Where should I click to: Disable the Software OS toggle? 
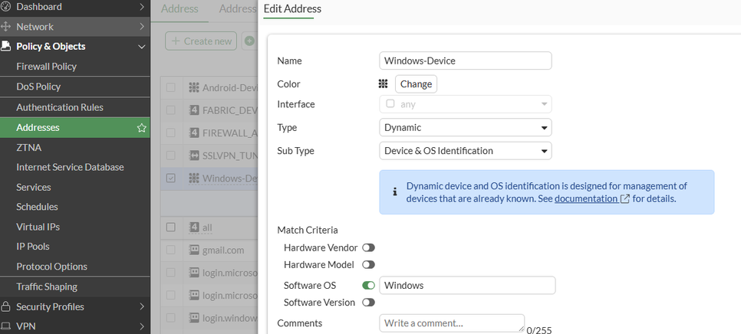(369, 286)
